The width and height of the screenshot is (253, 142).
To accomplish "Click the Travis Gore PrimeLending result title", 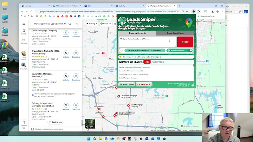I will [45, 52].
